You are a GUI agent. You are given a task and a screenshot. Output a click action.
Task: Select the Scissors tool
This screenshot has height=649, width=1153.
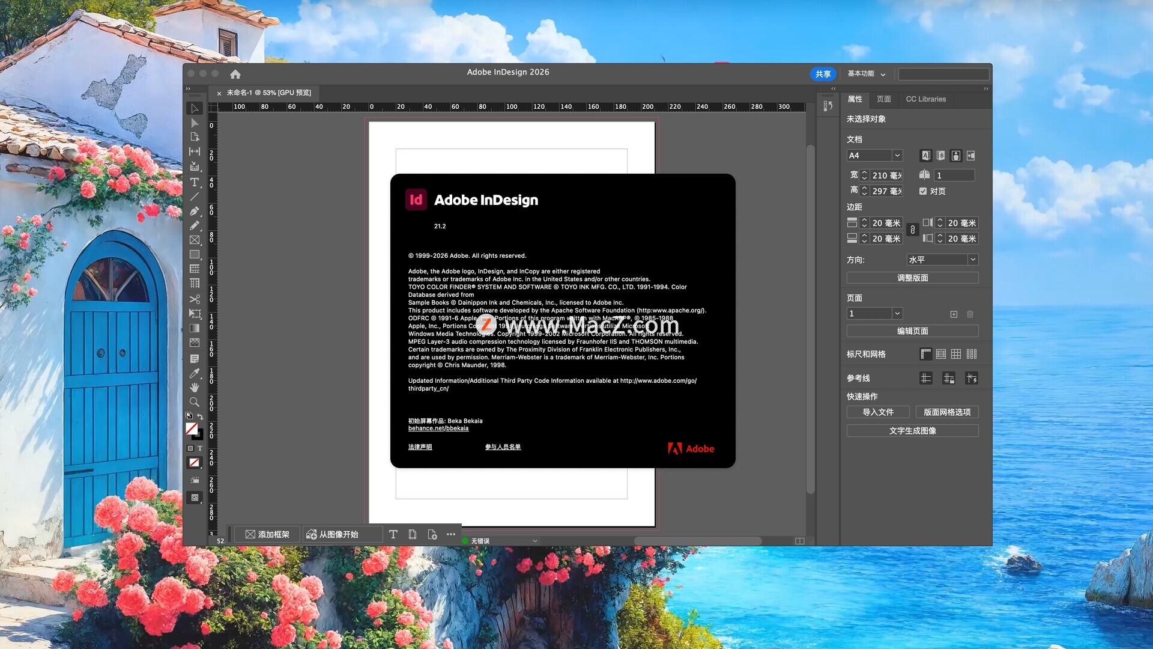194,299
